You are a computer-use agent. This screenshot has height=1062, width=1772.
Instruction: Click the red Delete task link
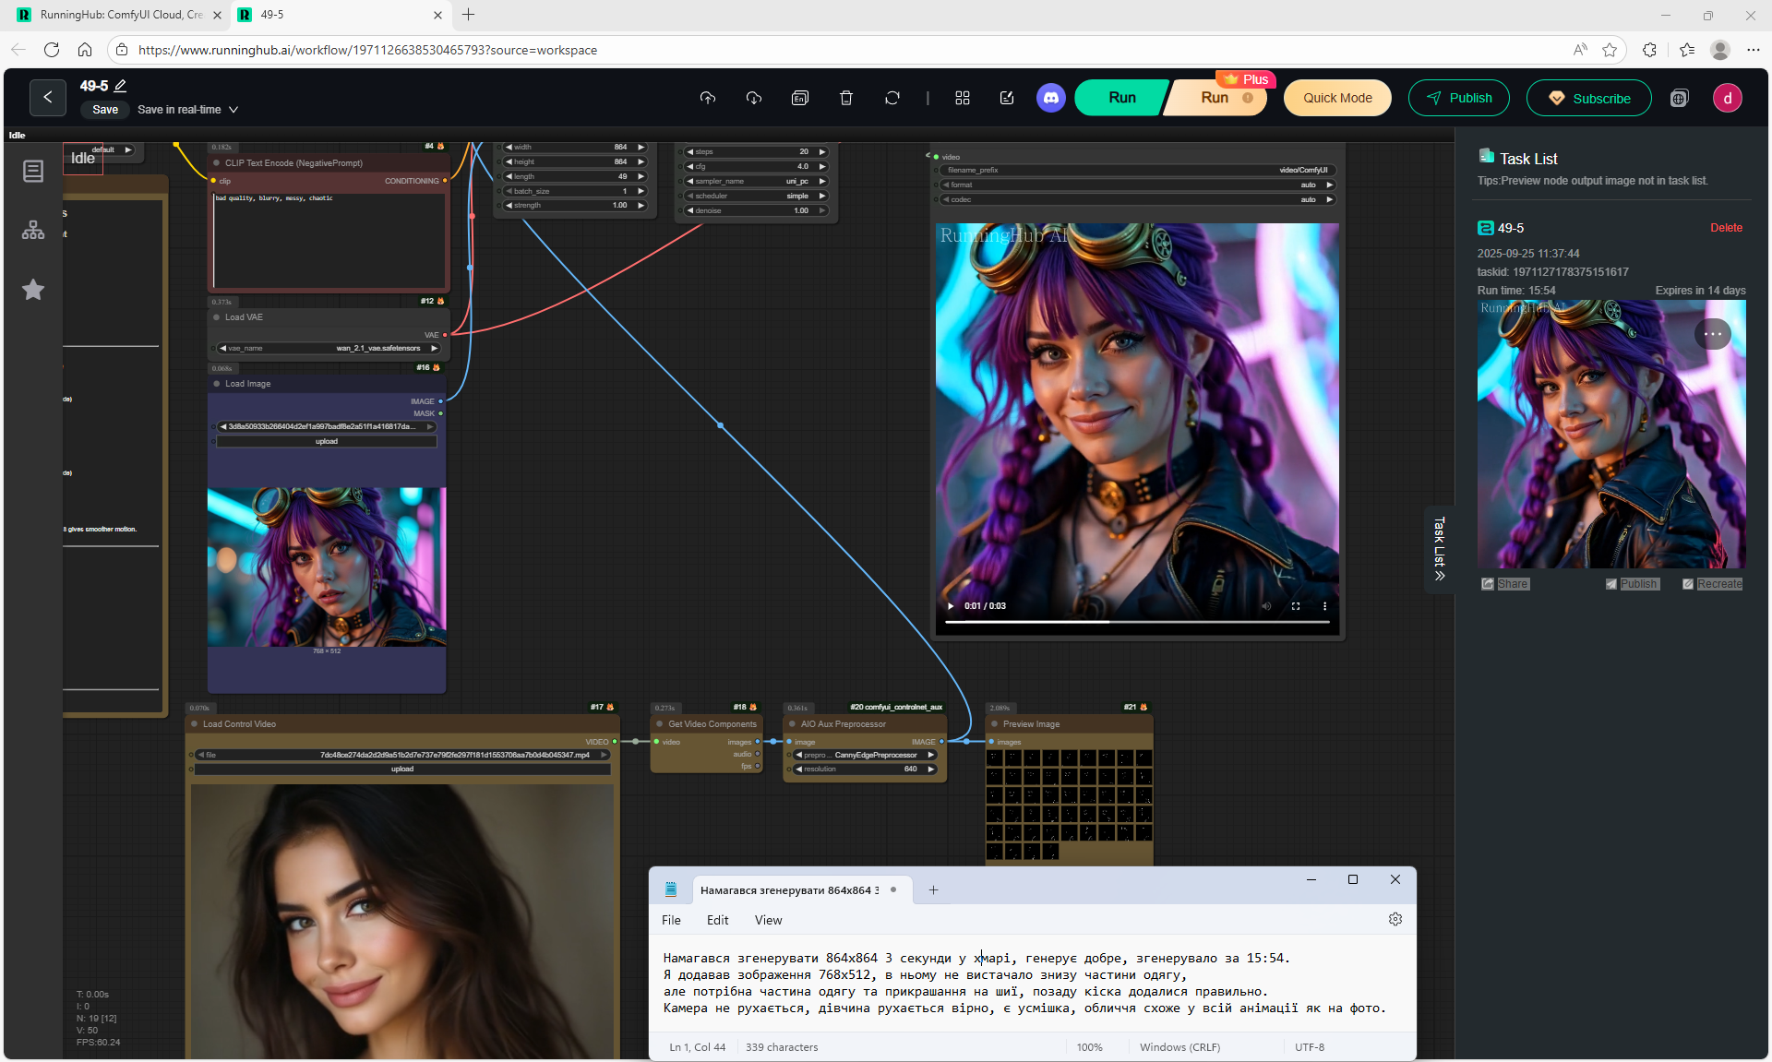coord(1726,228)
